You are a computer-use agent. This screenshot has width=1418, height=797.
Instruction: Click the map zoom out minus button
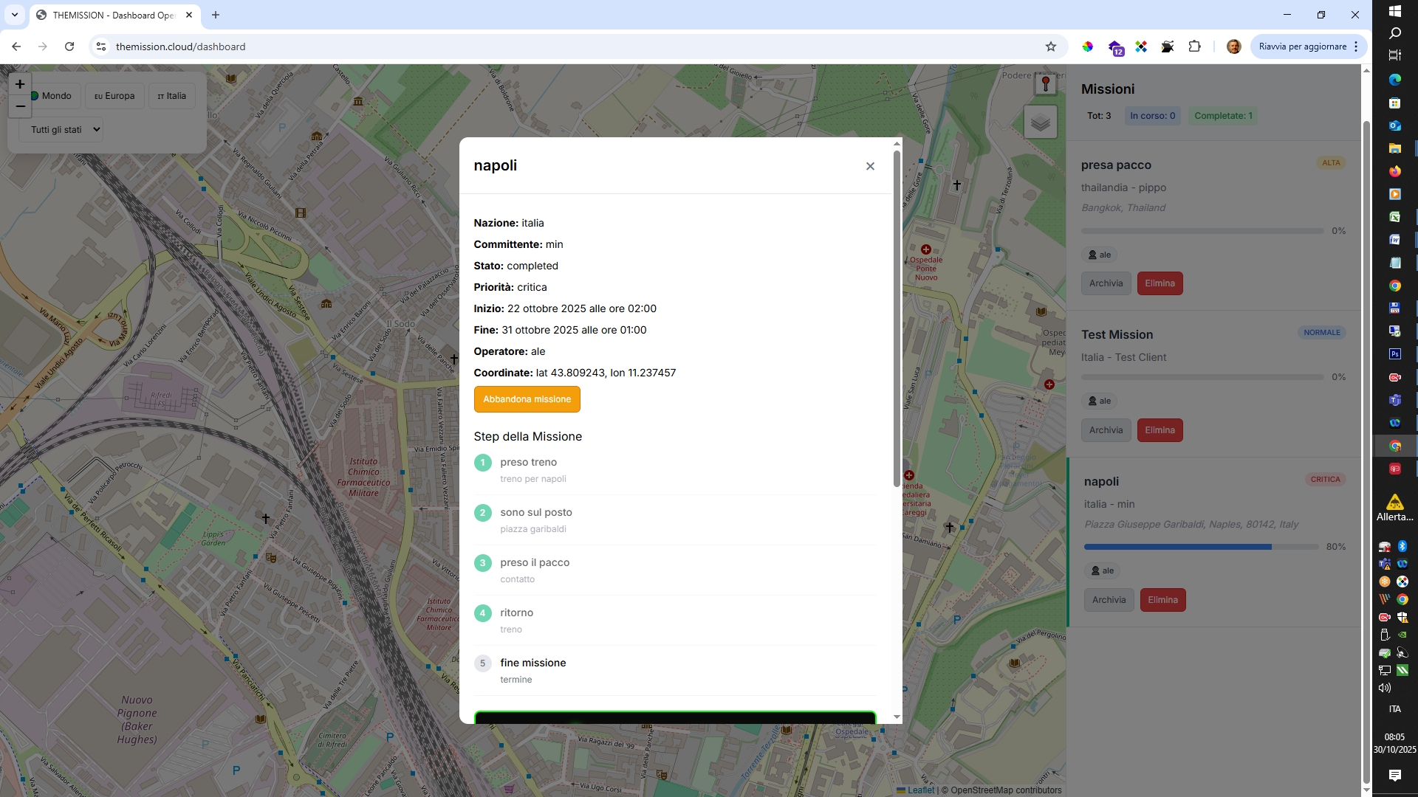[x=20, y=106]
